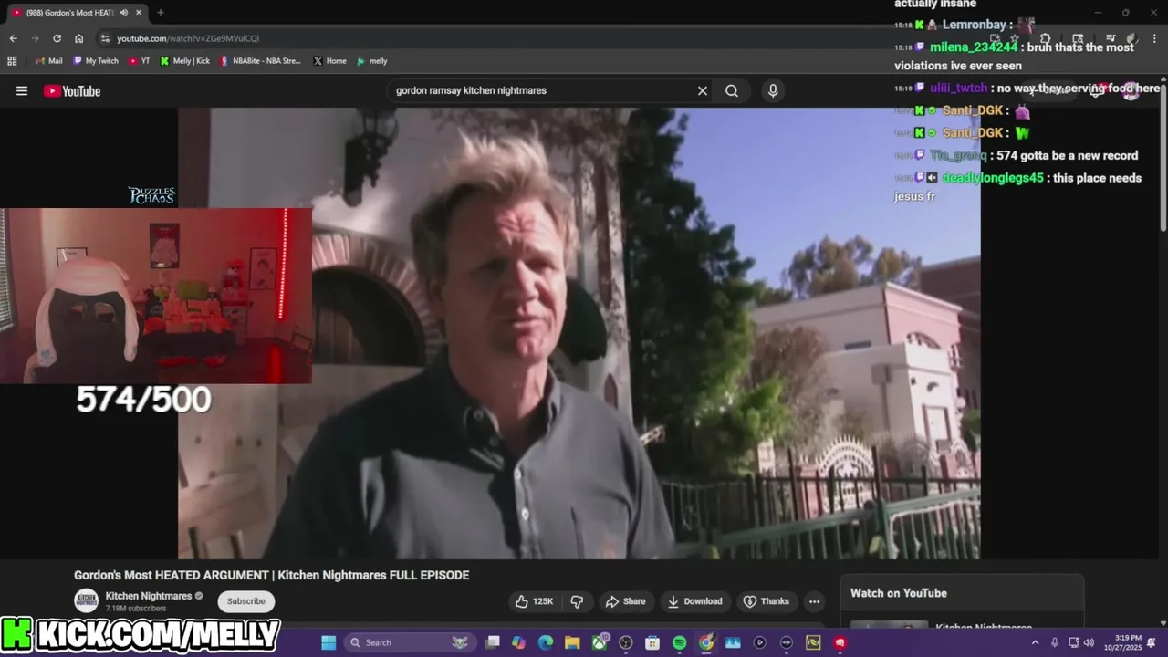This screenshot has width=1168, height=657.
Task: Open the melly bookmark
Action: [x=372, y=61]
